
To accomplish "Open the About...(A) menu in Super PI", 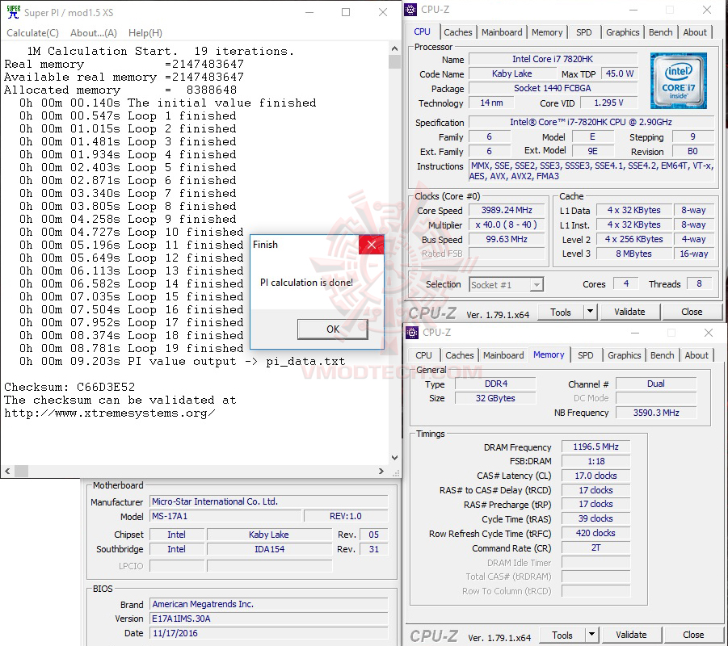I will tap(93, 33).
